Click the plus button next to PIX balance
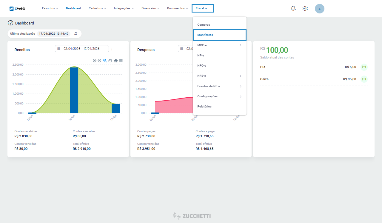 point(364,67)
